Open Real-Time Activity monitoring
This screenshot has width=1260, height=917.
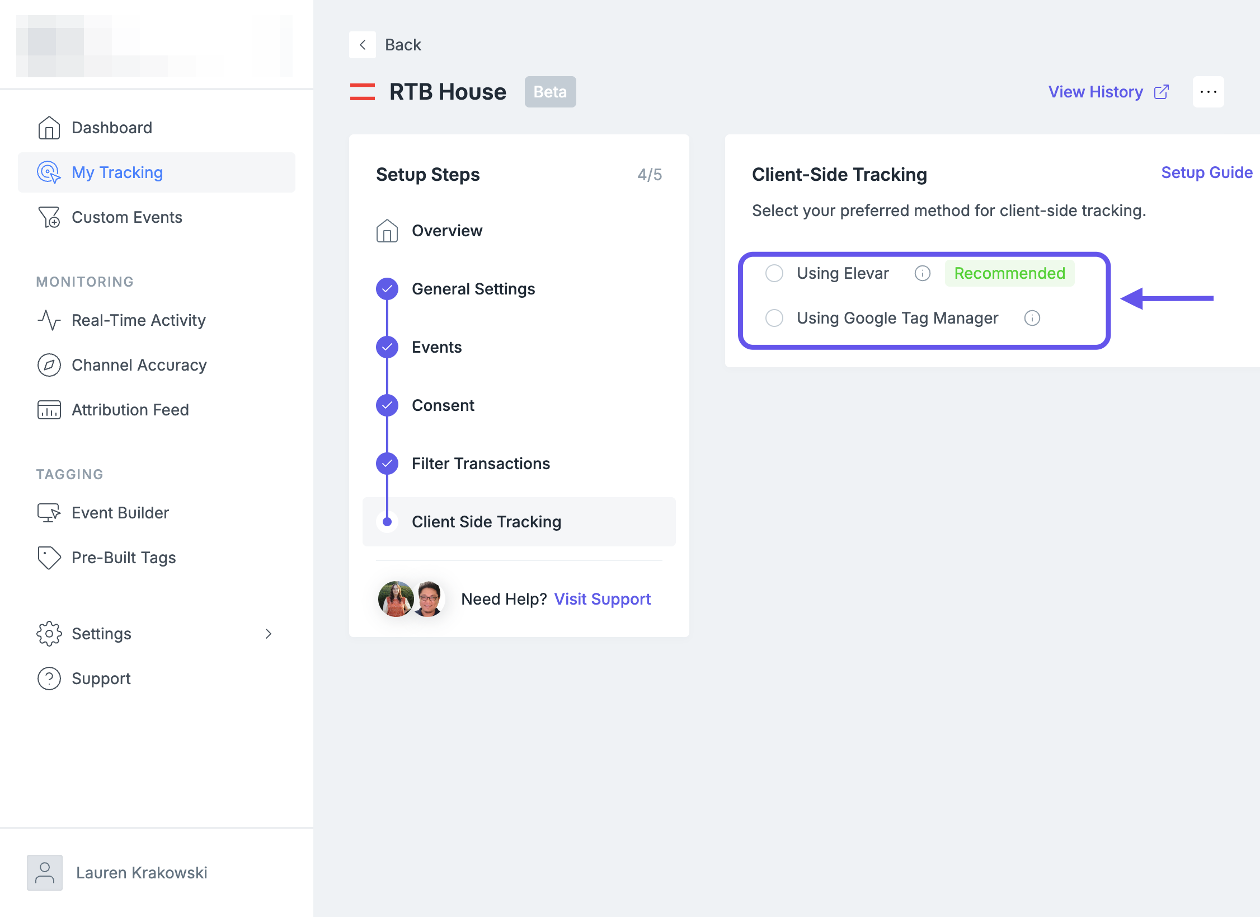click(x=157, y=320)
